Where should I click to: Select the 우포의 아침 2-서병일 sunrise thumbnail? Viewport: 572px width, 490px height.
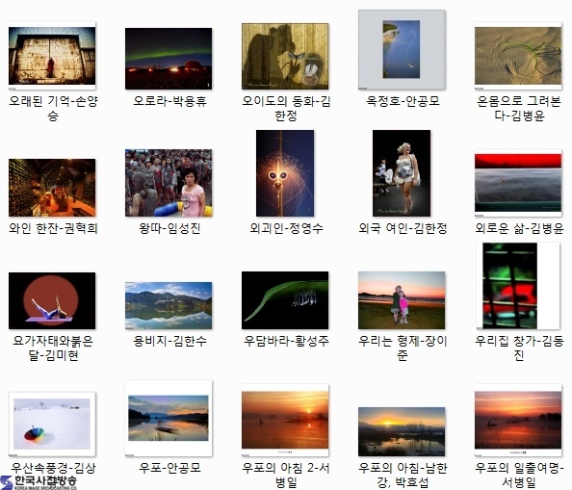285,421
